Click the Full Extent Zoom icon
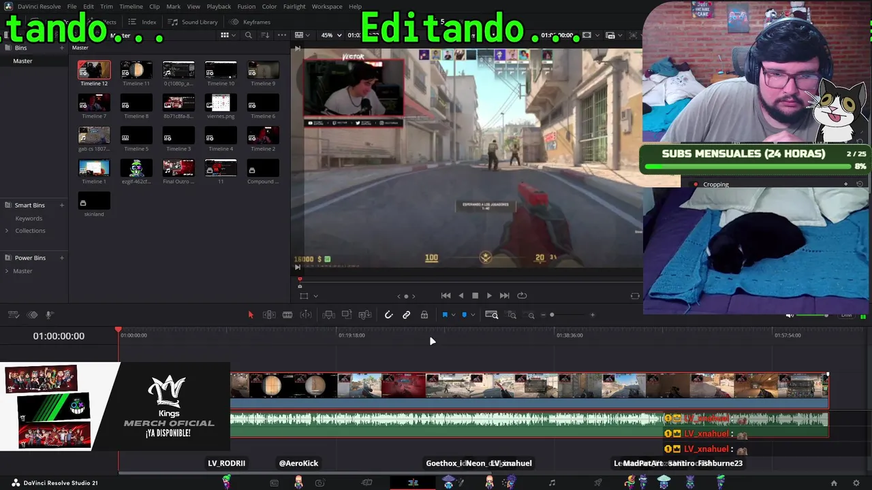Viewport: 872px width, 490px height. click(x=491, y=314)
